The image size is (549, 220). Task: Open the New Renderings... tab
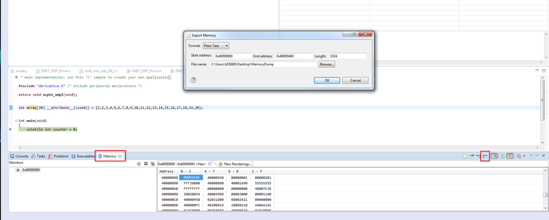pos(235,163)
